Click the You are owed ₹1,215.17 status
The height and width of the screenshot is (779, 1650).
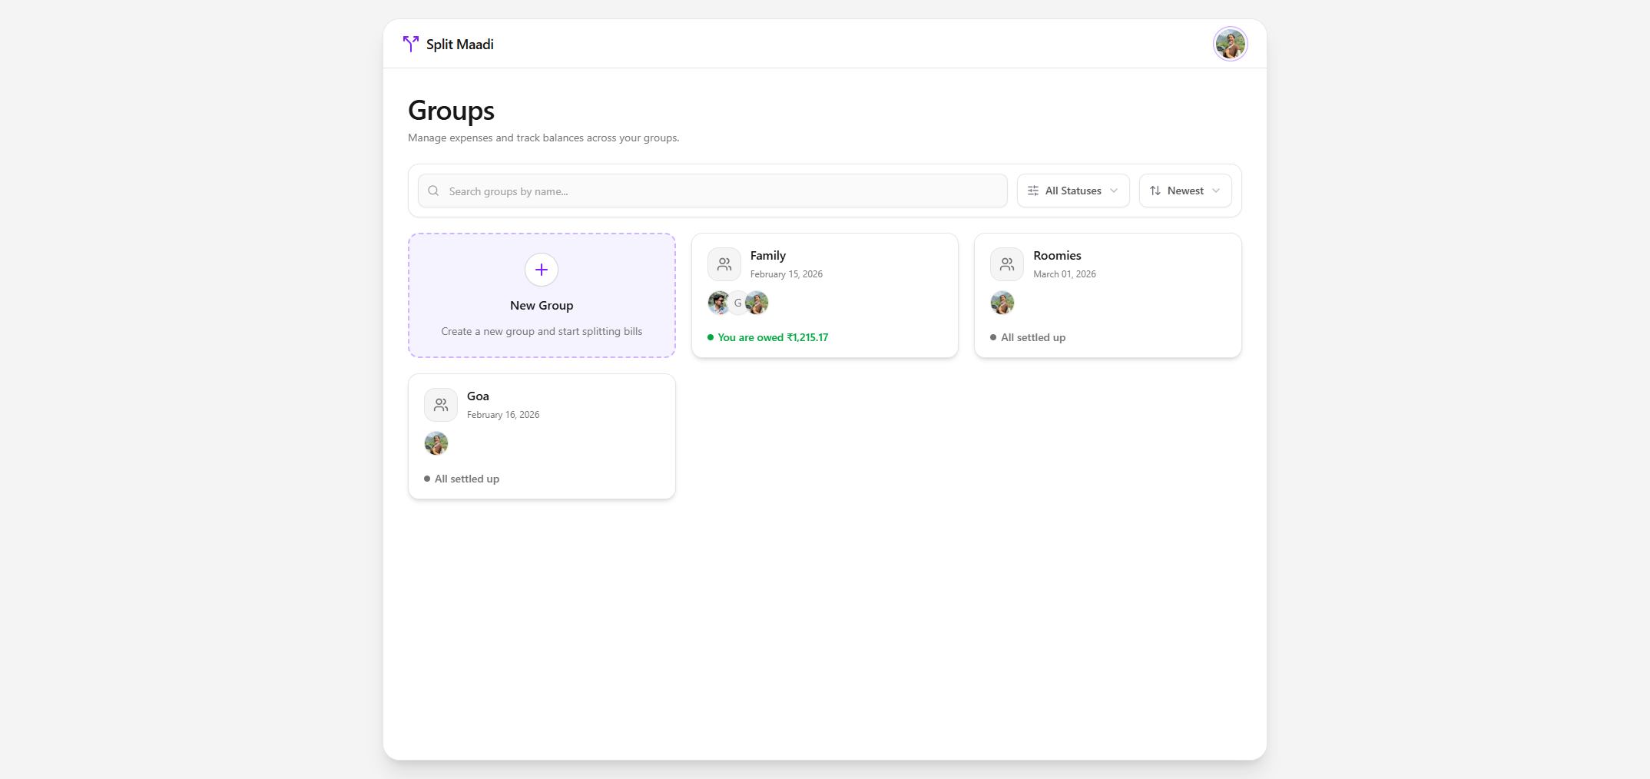coord(772,337)
